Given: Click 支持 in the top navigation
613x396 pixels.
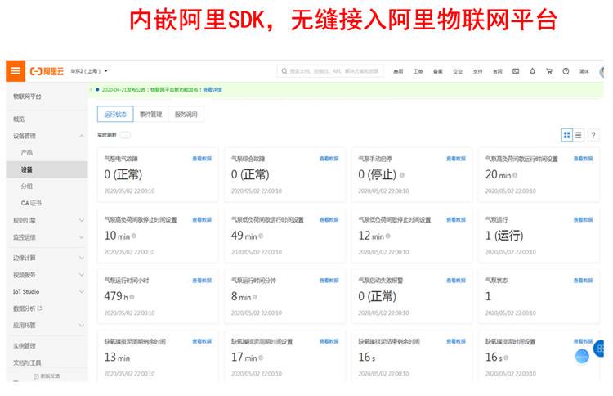Looking at the screenshot, I should point(477,71).
